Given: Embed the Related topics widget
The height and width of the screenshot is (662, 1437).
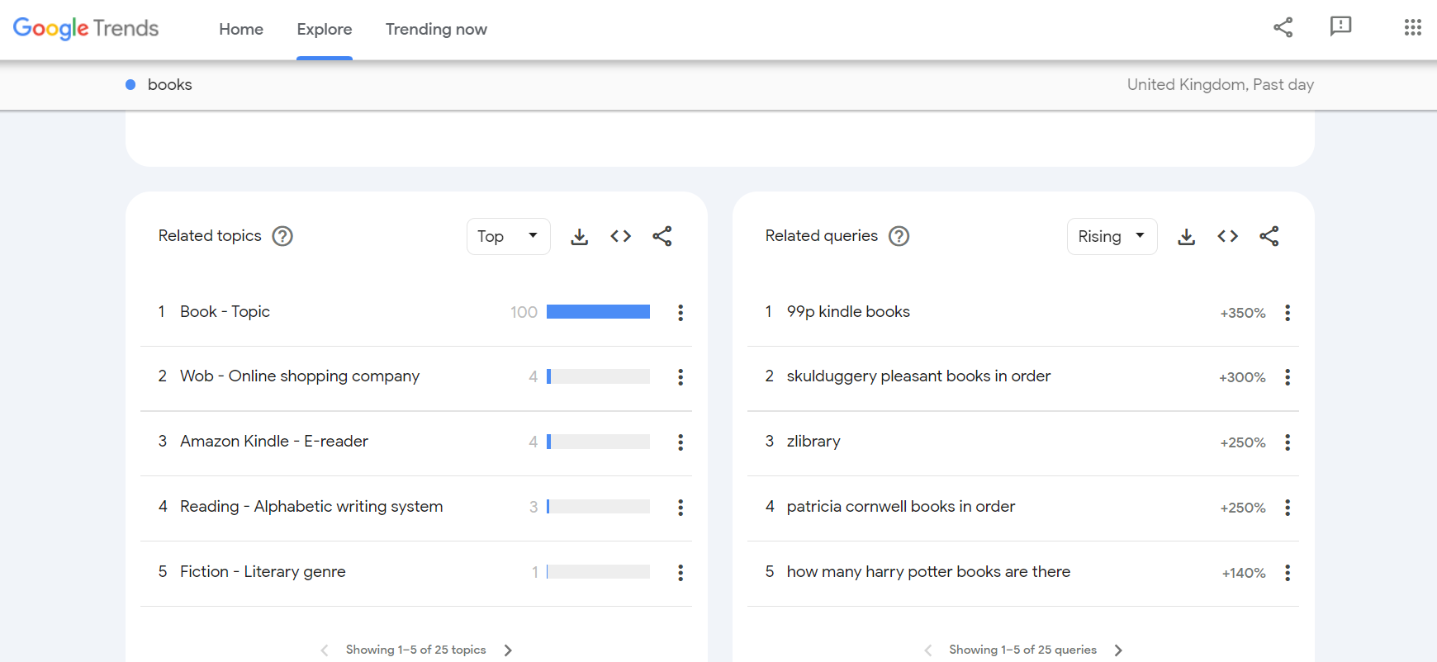Looking at the screenshot, I should point(621,237).
